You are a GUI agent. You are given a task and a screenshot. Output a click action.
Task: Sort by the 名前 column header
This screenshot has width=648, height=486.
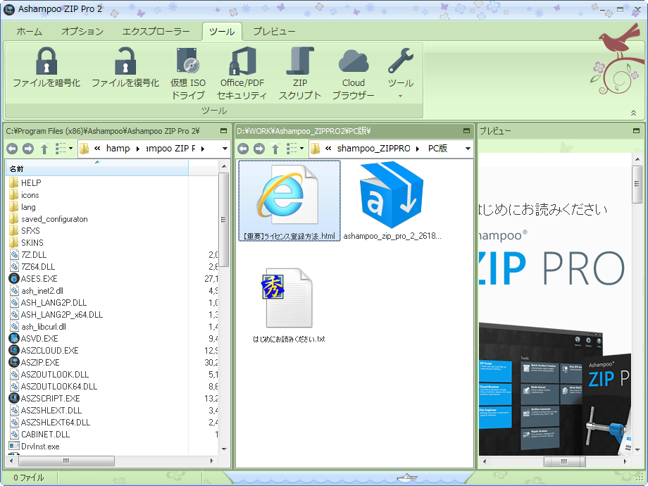[97, 168]
